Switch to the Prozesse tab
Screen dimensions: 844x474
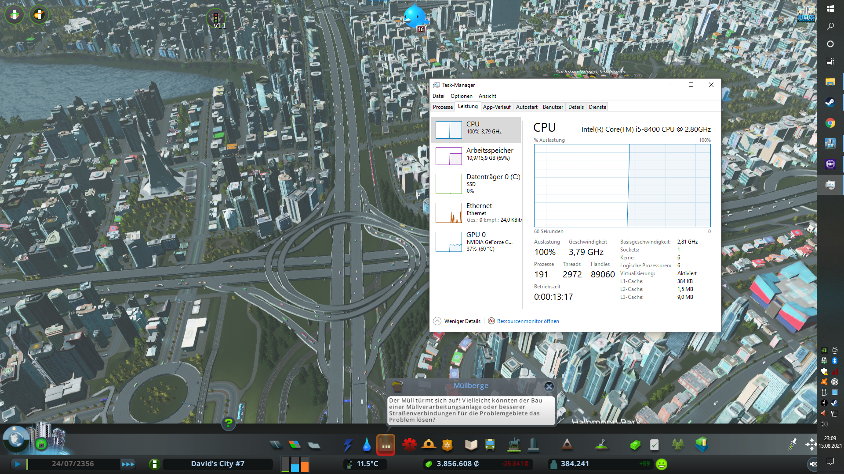[443, 107]
